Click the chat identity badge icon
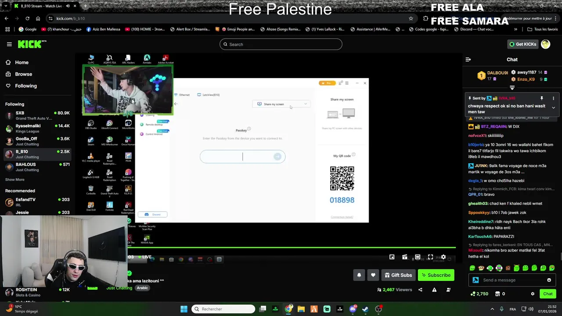 [x=476, y=280]
